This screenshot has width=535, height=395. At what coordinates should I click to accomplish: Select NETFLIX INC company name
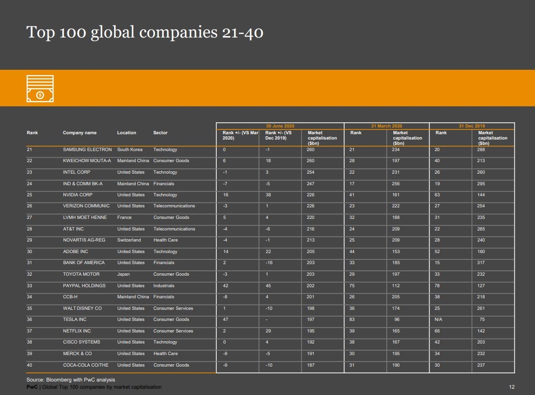point(77,331)
